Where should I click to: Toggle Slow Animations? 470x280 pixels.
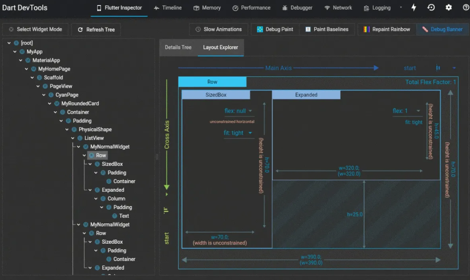tap(218, 29)
